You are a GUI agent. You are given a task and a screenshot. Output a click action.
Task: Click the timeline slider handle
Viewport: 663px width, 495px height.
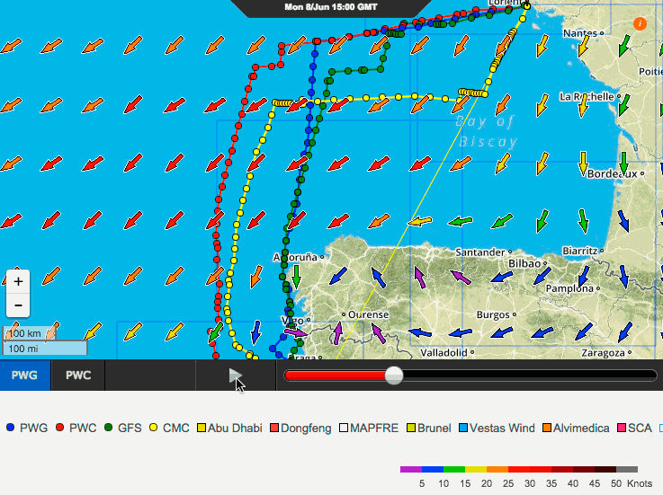tap(394, 375)
